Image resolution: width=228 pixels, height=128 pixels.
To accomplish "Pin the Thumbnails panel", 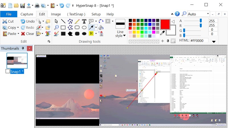I will tap(23, 48).
